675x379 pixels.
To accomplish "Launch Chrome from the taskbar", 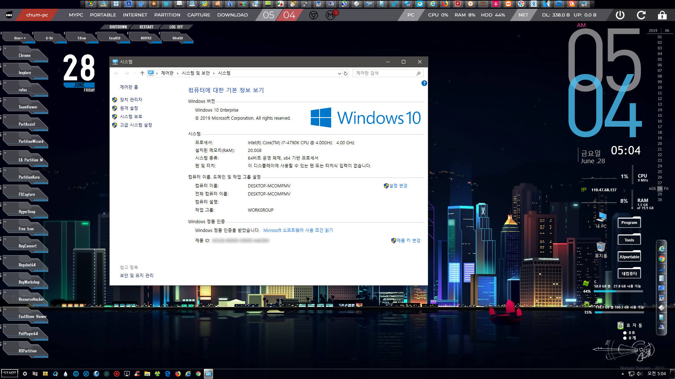I will [198, 374].
